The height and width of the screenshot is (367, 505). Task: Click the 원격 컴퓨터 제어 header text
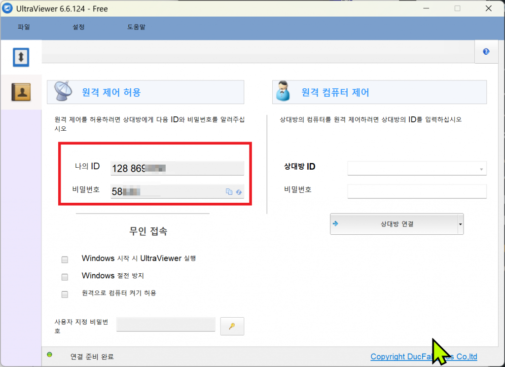(335, 92)
